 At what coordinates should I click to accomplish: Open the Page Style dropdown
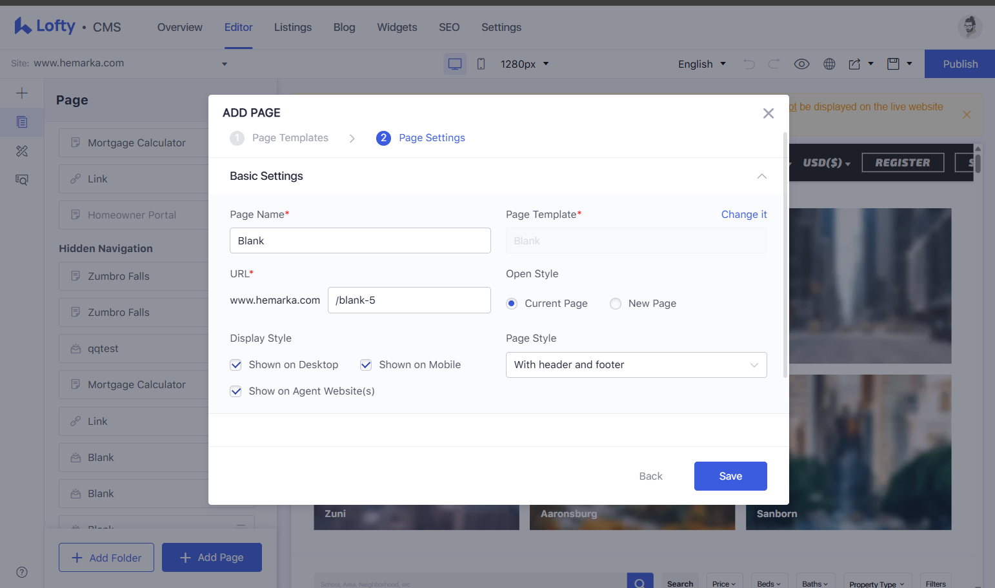636,365
